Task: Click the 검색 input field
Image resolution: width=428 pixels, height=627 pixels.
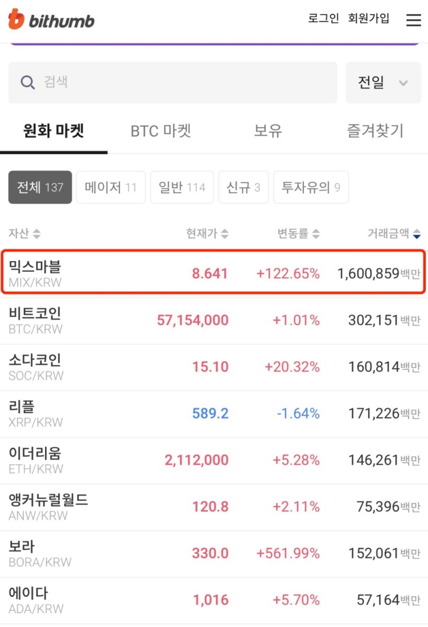Action: click(182, 82)
